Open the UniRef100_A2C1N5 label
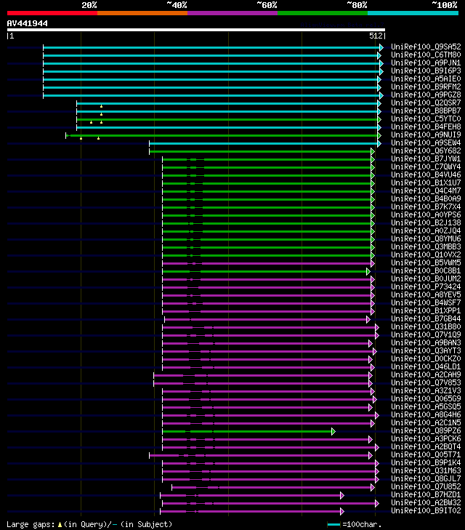This screenshot has width=465, height=530. 426,423
